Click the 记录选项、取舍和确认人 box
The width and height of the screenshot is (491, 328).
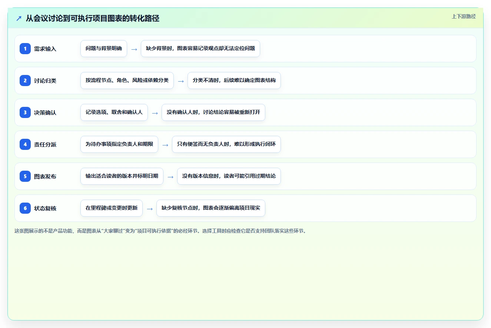[x=114, y=112]
